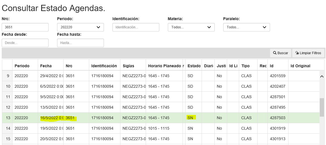Image resolution: width=326 pixels, height=145 pixels.
Task: Open the Periodo dropdown
Action: point(80,27)
